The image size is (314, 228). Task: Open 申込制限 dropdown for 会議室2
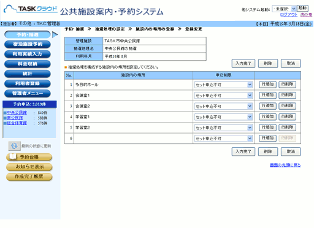[x=223, y=106]
